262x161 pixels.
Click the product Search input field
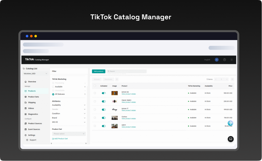point(126,71)
